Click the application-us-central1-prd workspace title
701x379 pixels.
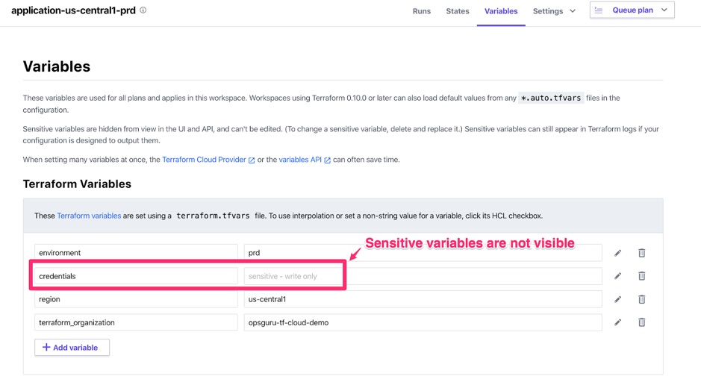[x=73, y=10]
